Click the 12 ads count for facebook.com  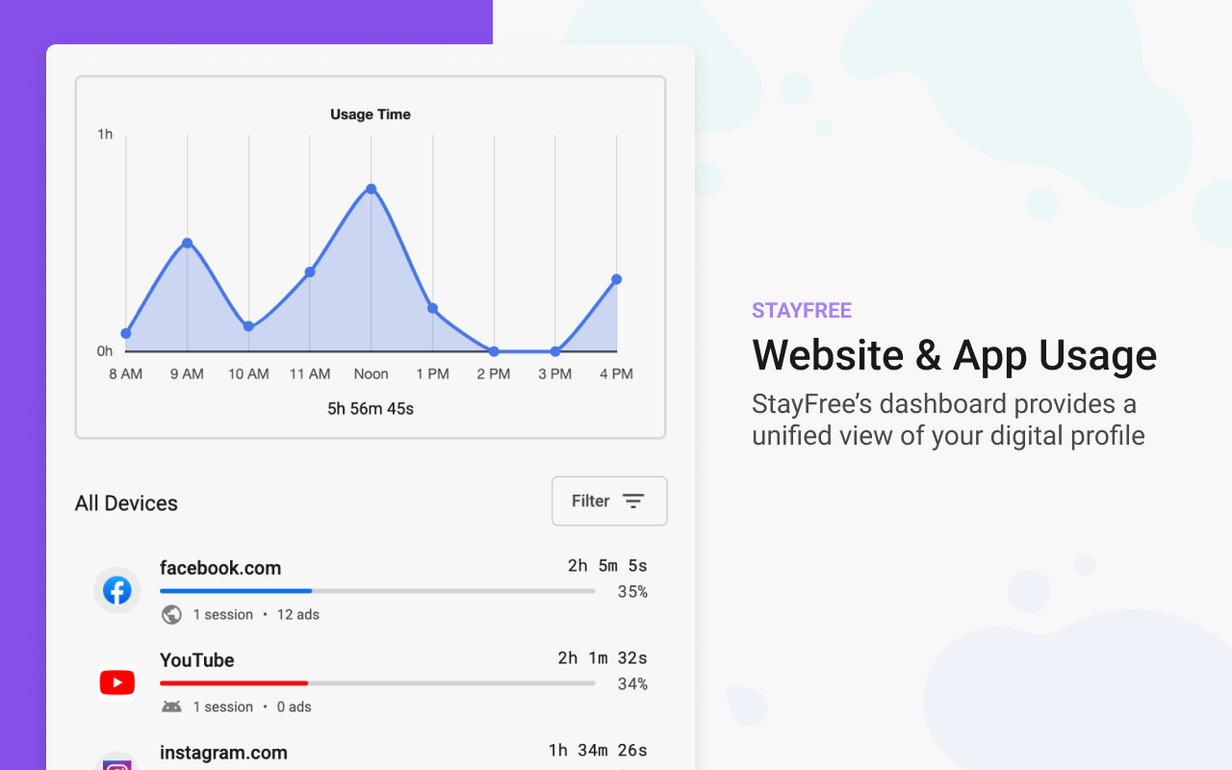(x=297, y=614)
